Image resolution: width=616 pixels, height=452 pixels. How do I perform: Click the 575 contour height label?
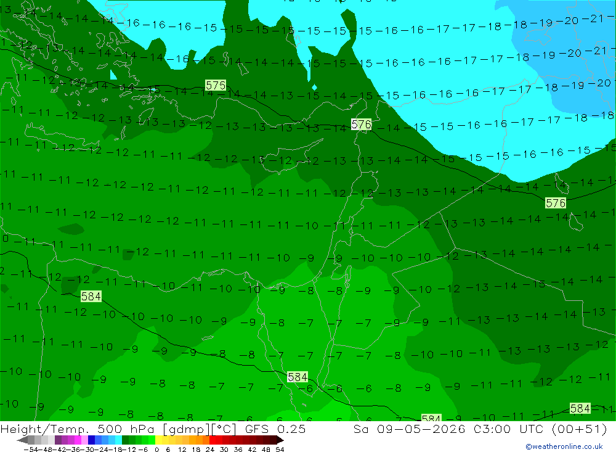pos(216,85)
